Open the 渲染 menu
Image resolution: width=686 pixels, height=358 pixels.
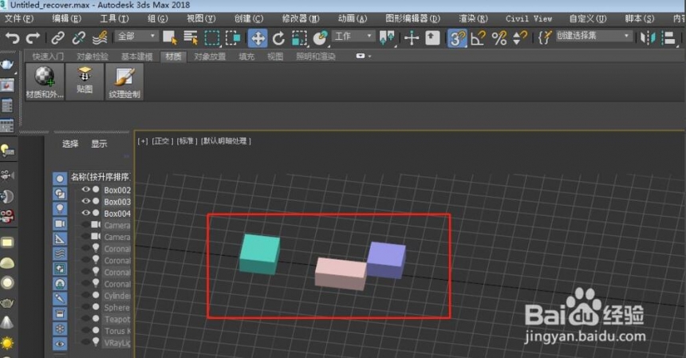pyautogui.click(x=473, y=18)
